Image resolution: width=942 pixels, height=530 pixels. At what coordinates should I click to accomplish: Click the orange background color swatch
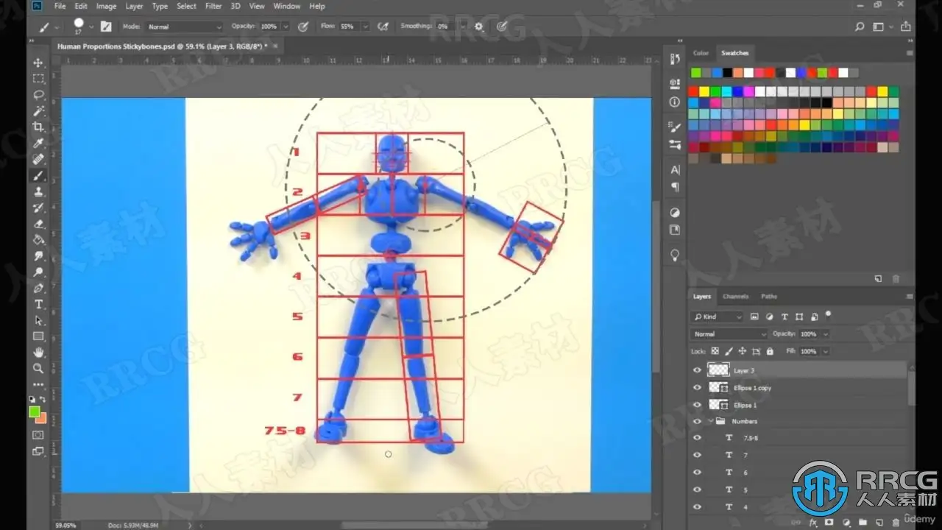pos(41,418)
